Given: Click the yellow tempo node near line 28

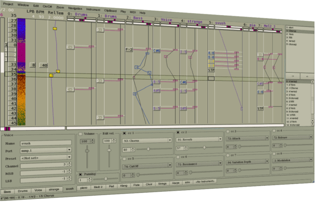Looking at the screenshot, I should [x=55, y=28].
